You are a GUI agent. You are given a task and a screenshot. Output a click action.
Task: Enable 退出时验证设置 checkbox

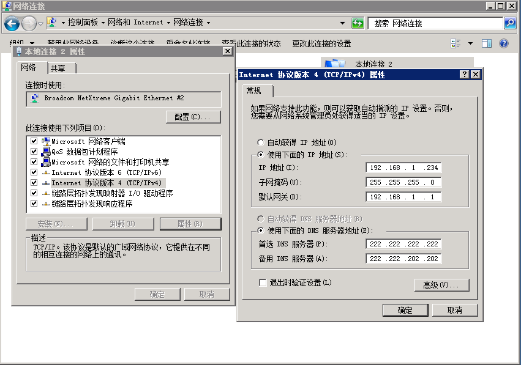point(263,282)
